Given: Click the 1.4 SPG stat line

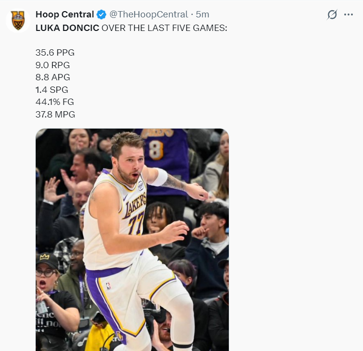Looking at the screenshot, I should coord(52,89).
